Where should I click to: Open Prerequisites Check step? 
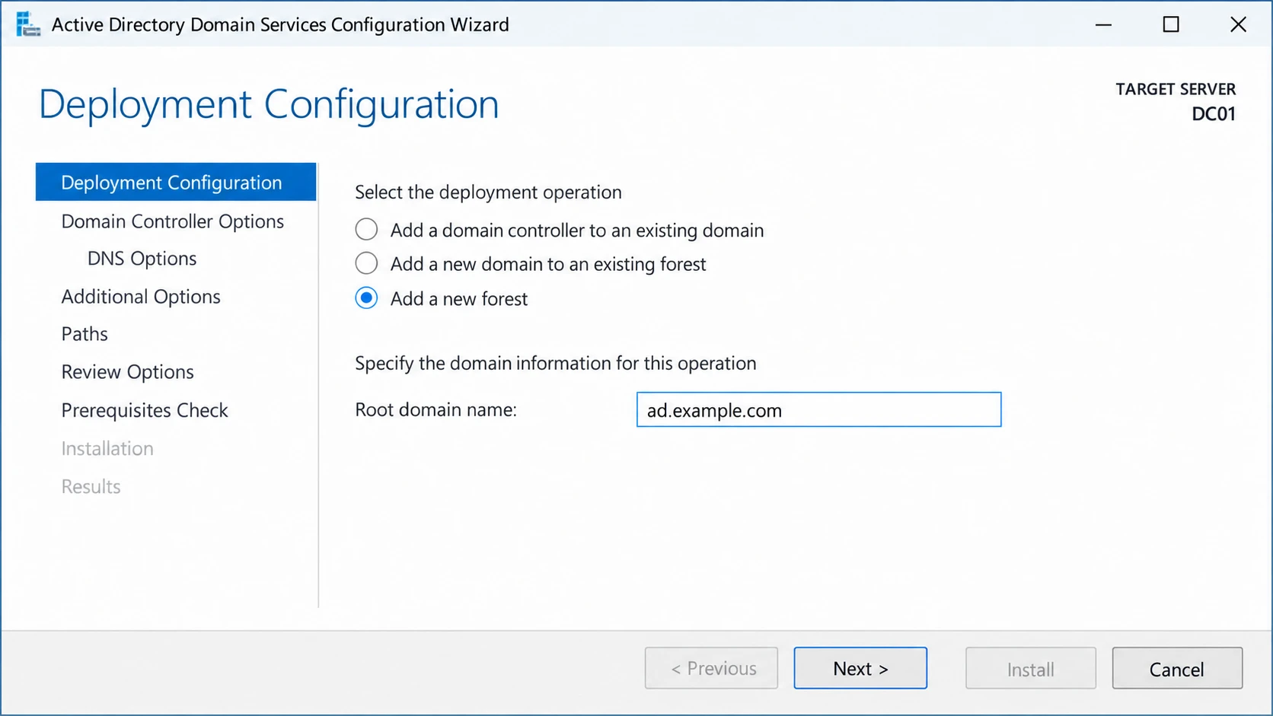(145, 410)
